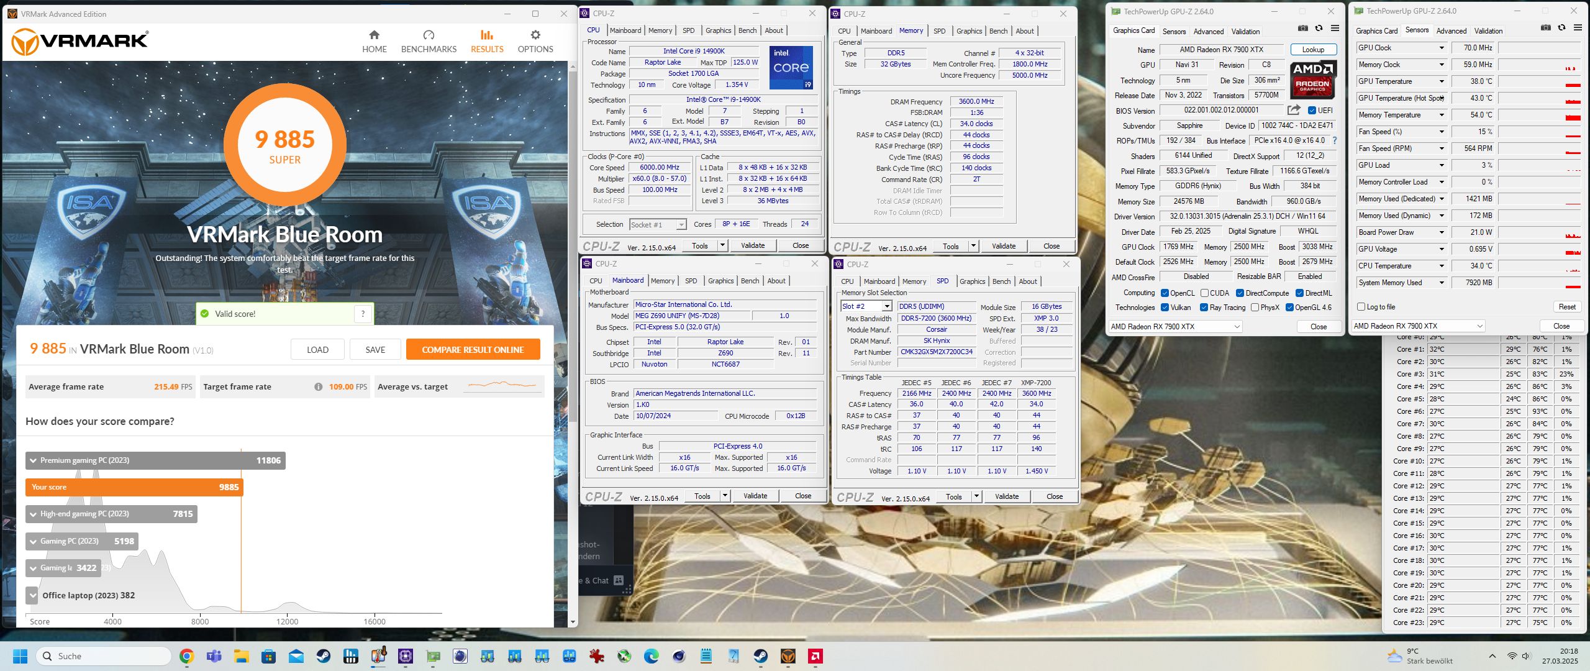Image resolution: width=1590 pixels, height=671 pixels.
Task: Click the Average vs. target sparkline chart
Action: (x=502, y=385)
